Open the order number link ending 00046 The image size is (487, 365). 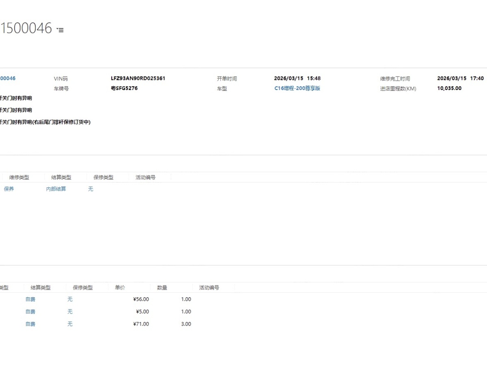tap(8, 78)
